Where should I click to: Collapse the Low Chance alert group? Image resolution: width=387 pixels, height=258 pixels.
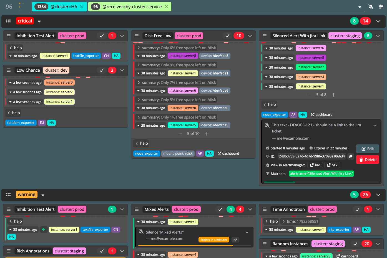click(122, 70)
